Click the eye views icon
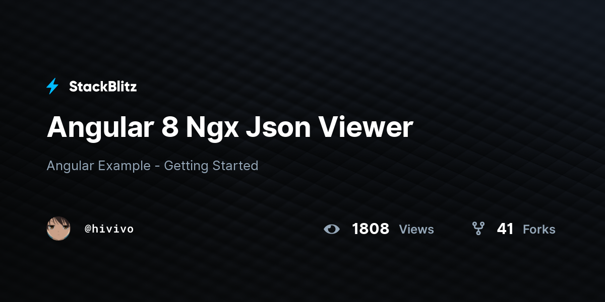This screenshot has height=302, width=605. 332,229
